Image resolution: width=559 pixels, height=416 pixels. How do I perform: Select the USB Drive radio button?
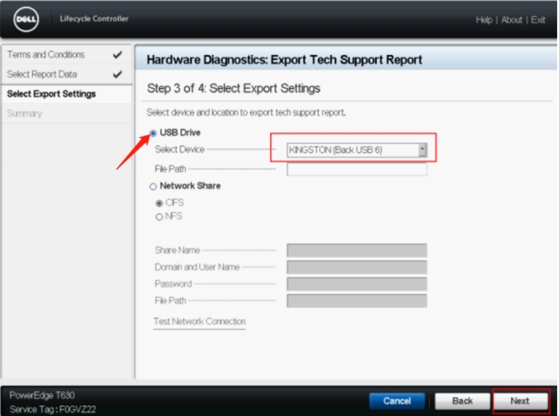click(153, 133)
